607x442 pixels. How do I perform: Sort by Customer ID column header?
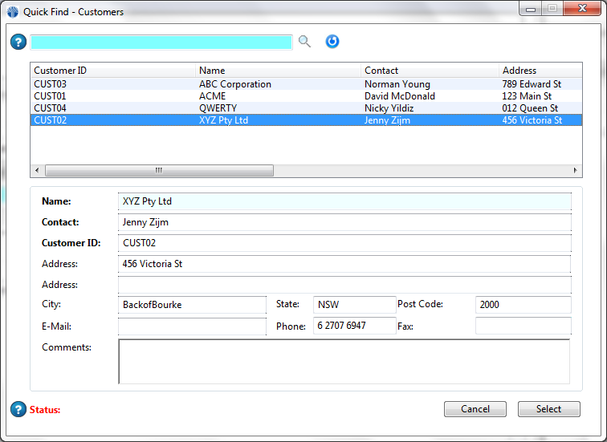pyautogui.click(x=112, y=71)
